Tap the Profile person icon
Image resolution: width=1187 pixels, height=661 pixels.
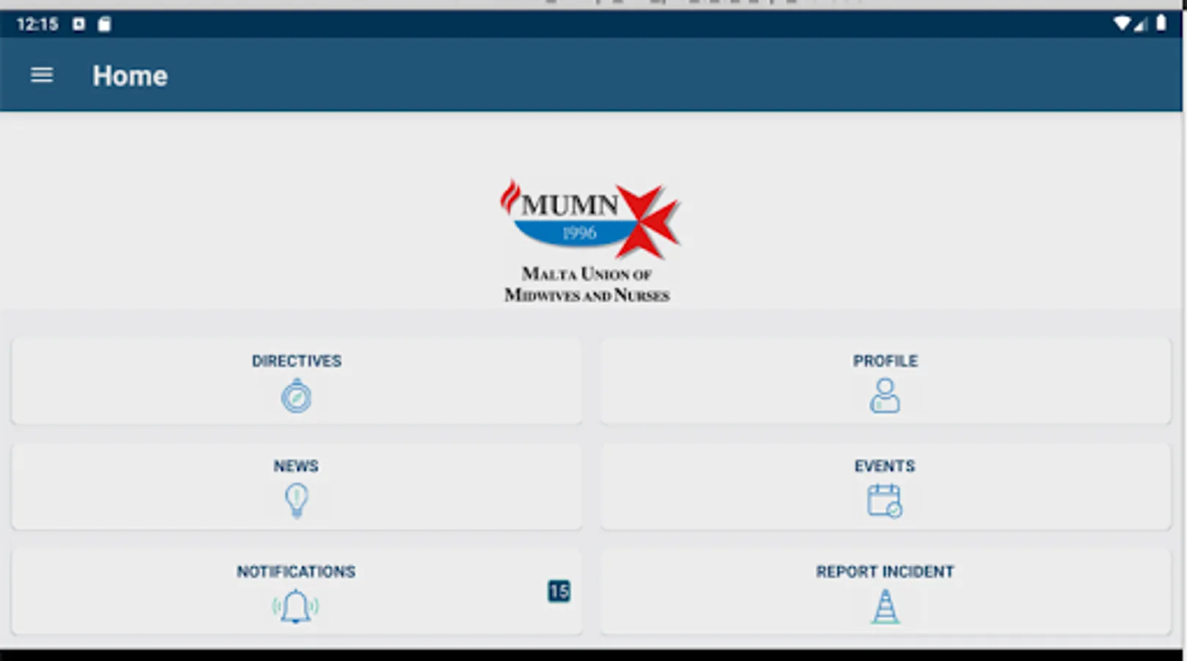point(885,396)
